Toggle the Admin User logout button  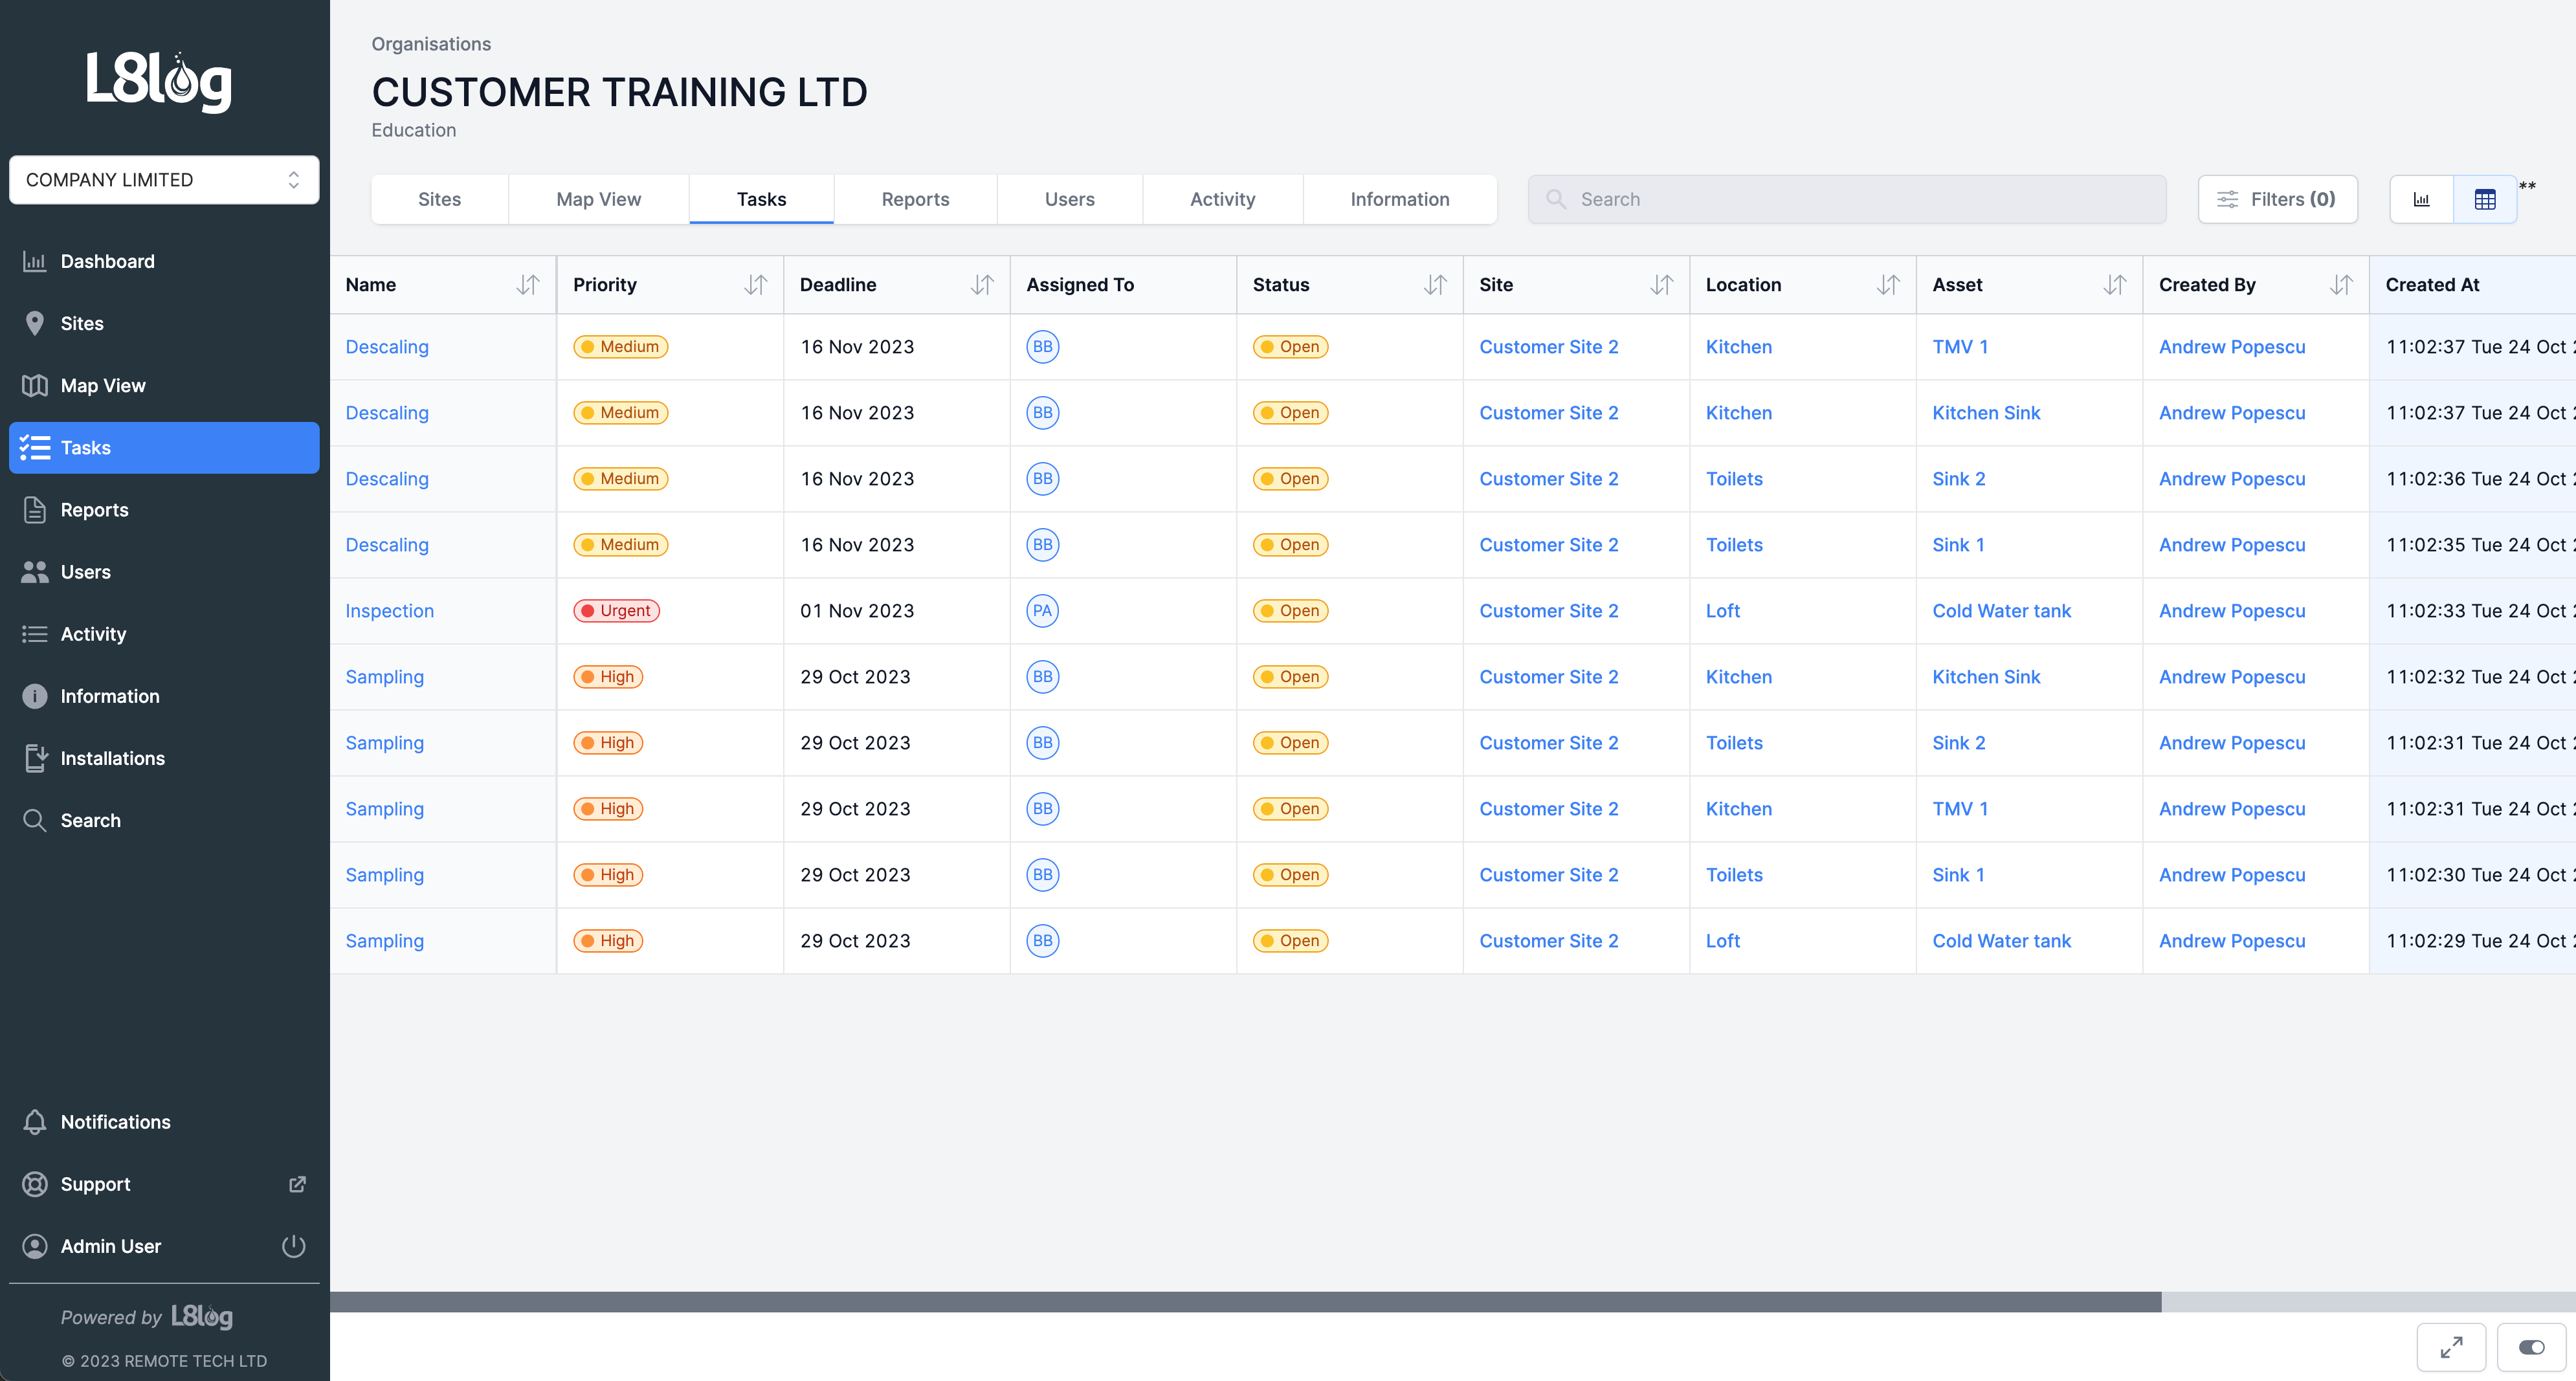click(x=293, y=1244)
